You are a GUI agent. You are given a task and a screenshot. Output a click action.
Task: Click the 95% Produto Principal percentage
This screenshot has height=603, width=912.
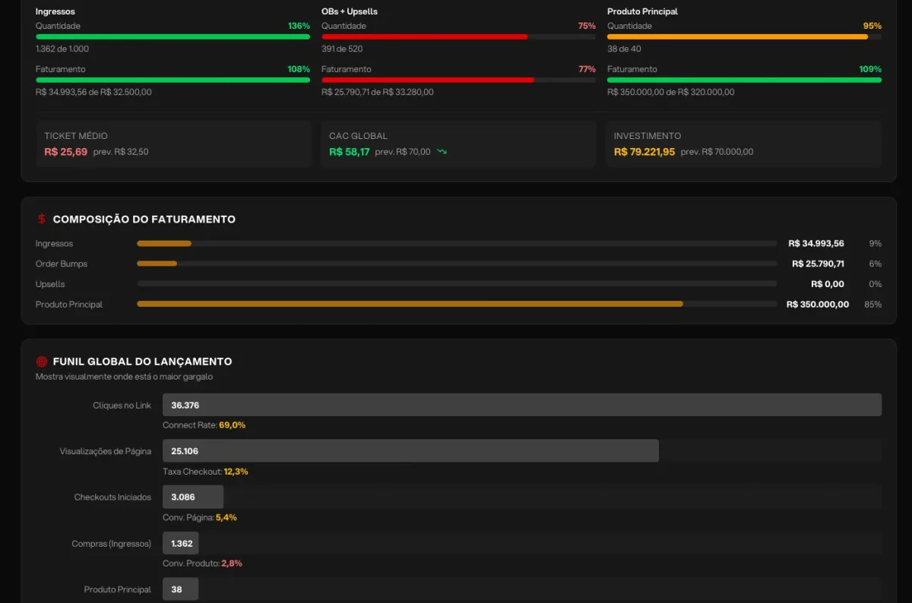pyautogui.click(x=872, y=26)
